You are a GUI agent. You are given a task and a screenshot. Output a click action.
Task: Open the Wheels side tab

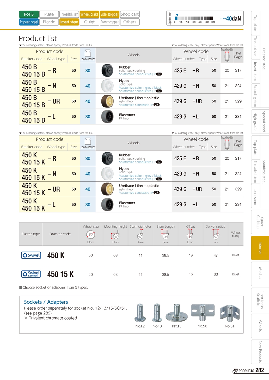(260, 326)
